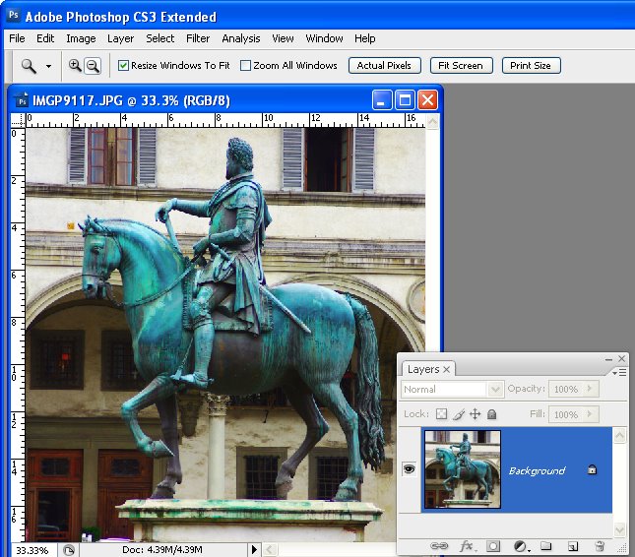Viewport: 635px width, 557px height.
Task: Open the Help menu
Action: tap(365, 38)
